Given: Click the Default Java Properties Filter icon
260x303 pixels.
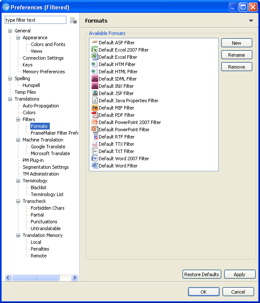Looking at the screenshot, I should click(94, 100).
